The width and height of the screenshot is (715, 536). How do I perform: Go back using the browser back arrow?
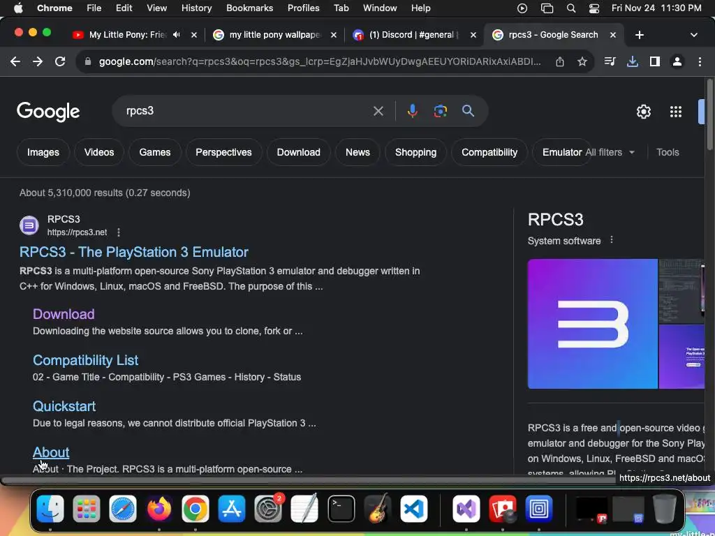15,61
